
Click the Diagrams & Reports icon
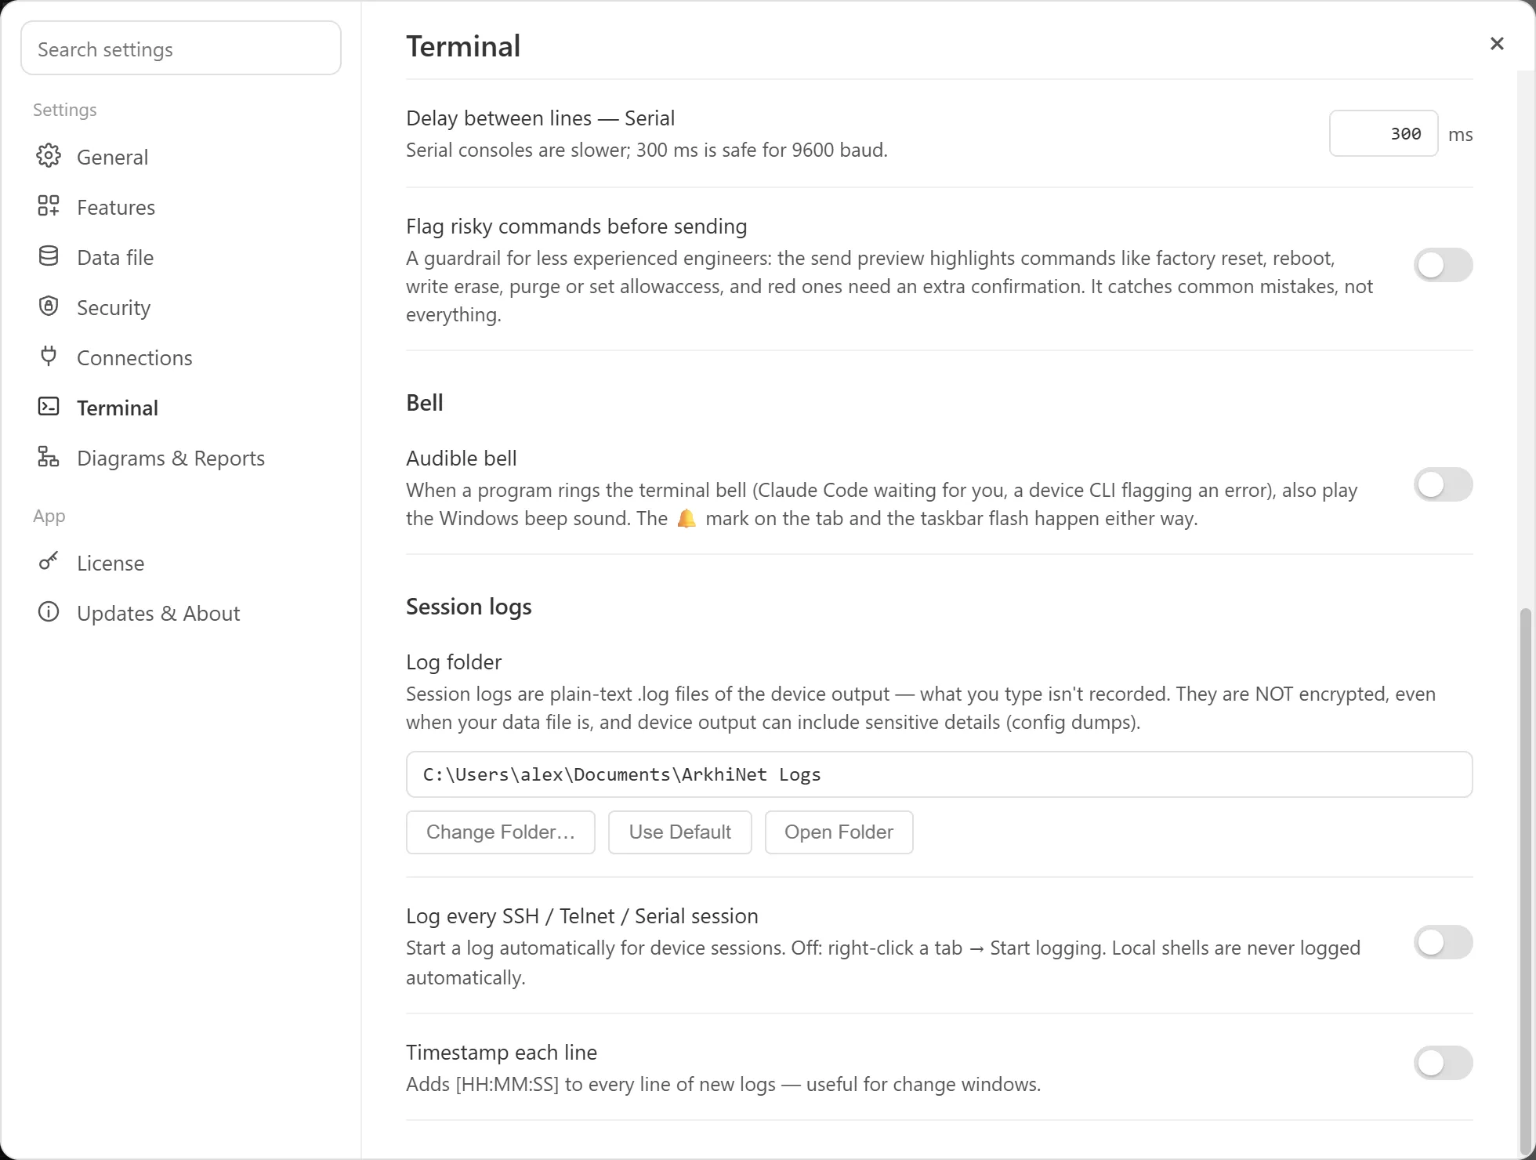49,457
